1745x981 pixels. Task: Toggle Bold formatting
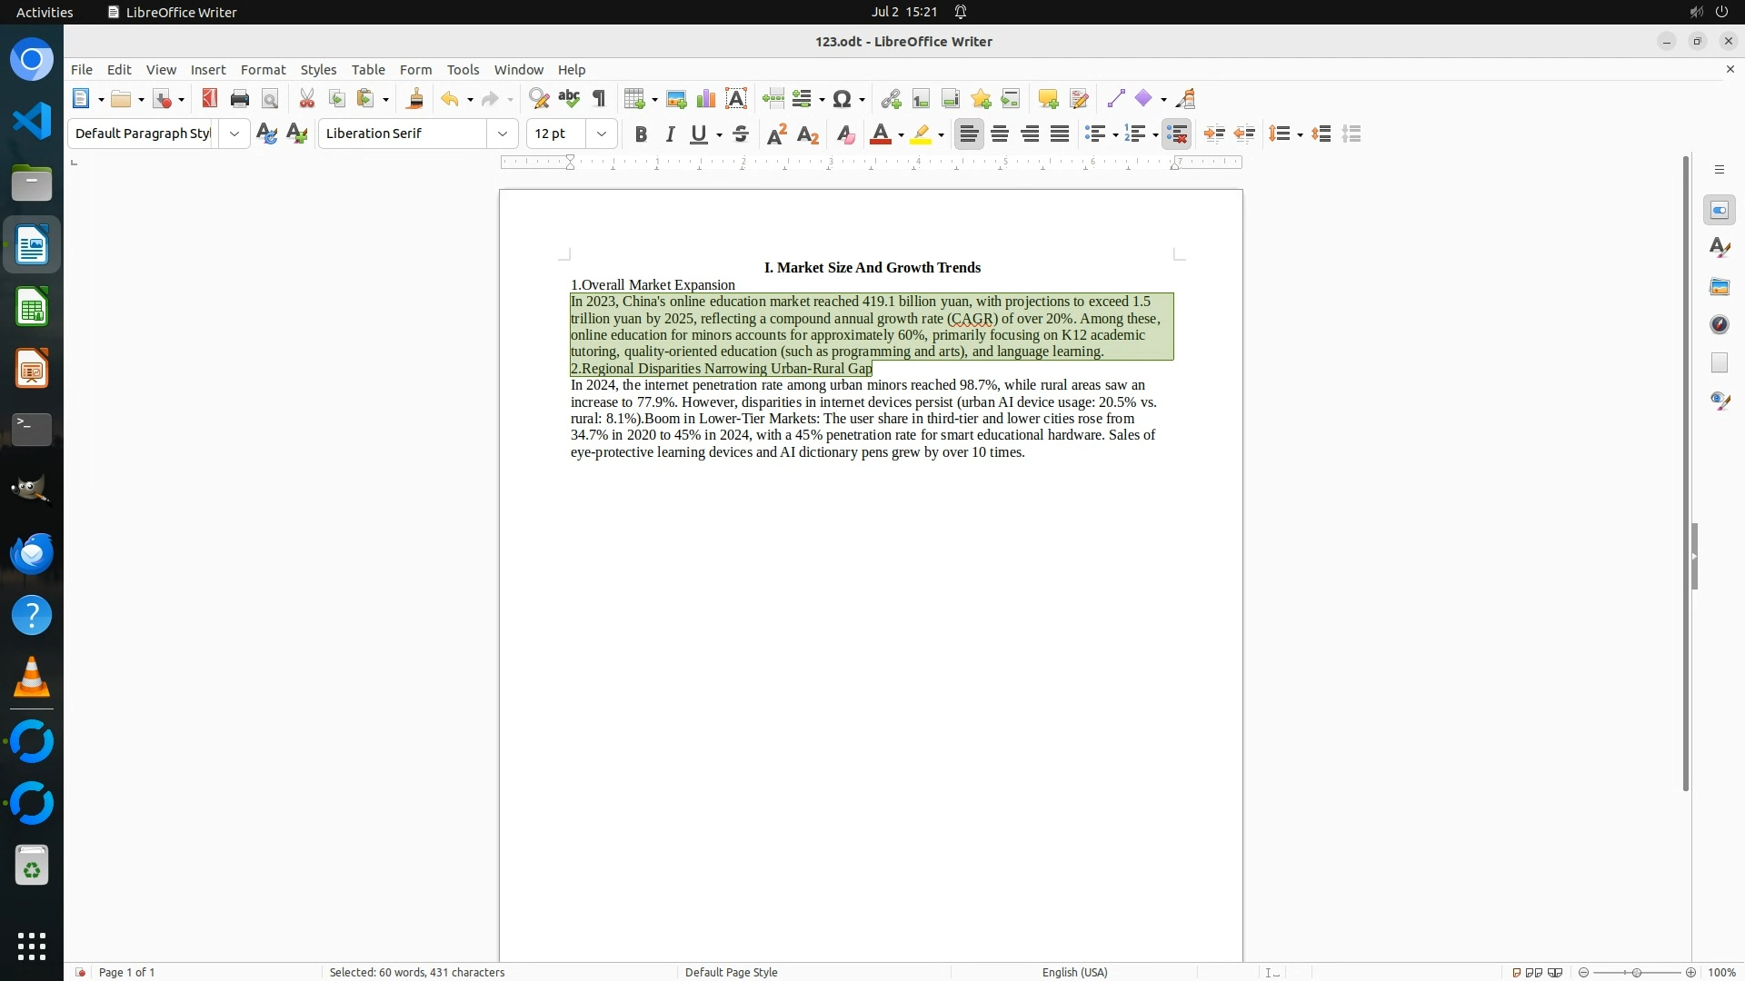click(x=641, y=134)
